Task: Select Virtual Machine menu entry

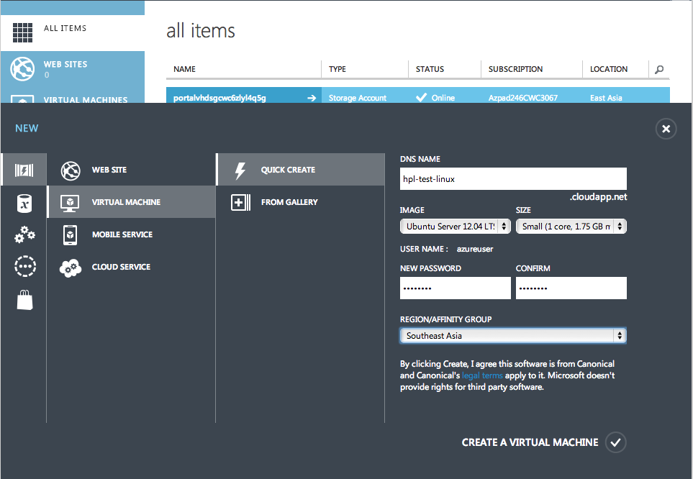Action: click(131, 202)
